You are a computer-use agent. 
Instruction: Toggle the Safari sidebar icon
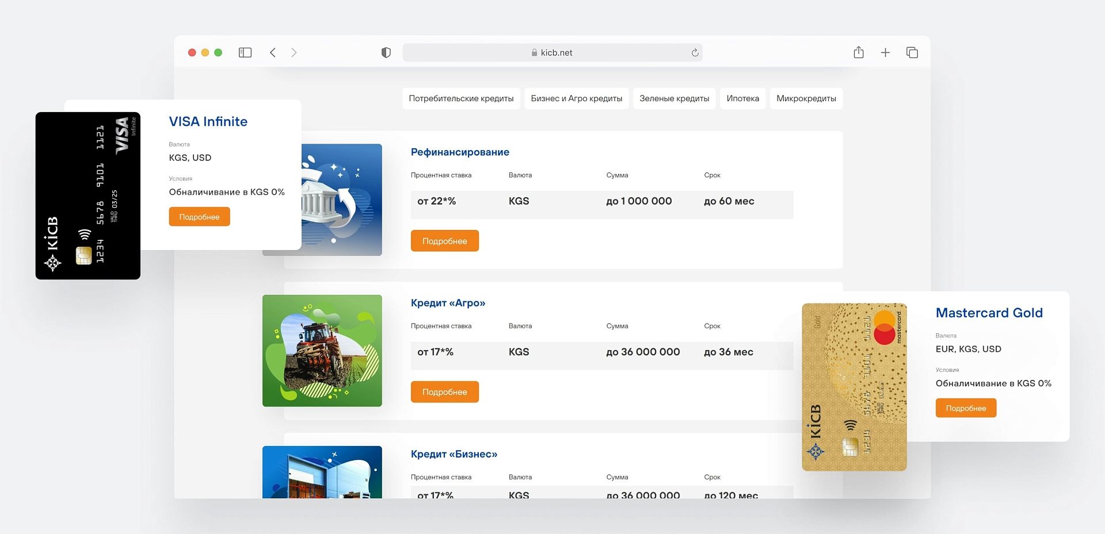click(245, 52)
